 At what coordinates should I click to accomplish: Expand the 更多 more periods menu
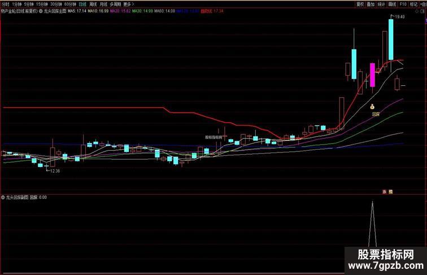128,5
